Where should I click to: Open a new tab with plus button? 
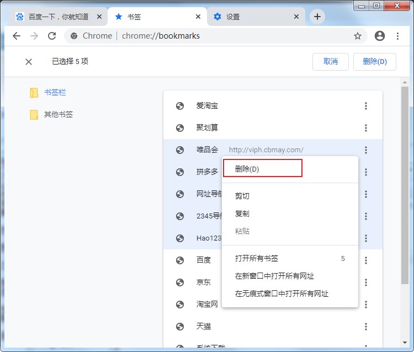317,17
